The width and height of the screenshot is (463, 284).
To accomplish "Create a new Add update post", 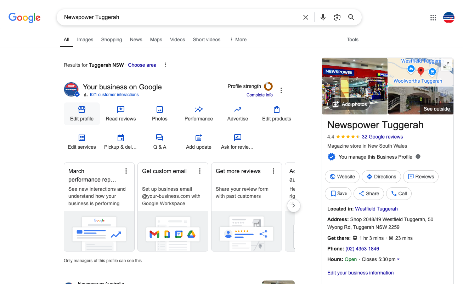I will pyautogui.click(x=199, y=142).
